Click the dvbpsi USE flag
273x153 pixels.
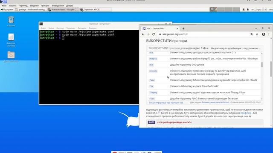point(153,59)
